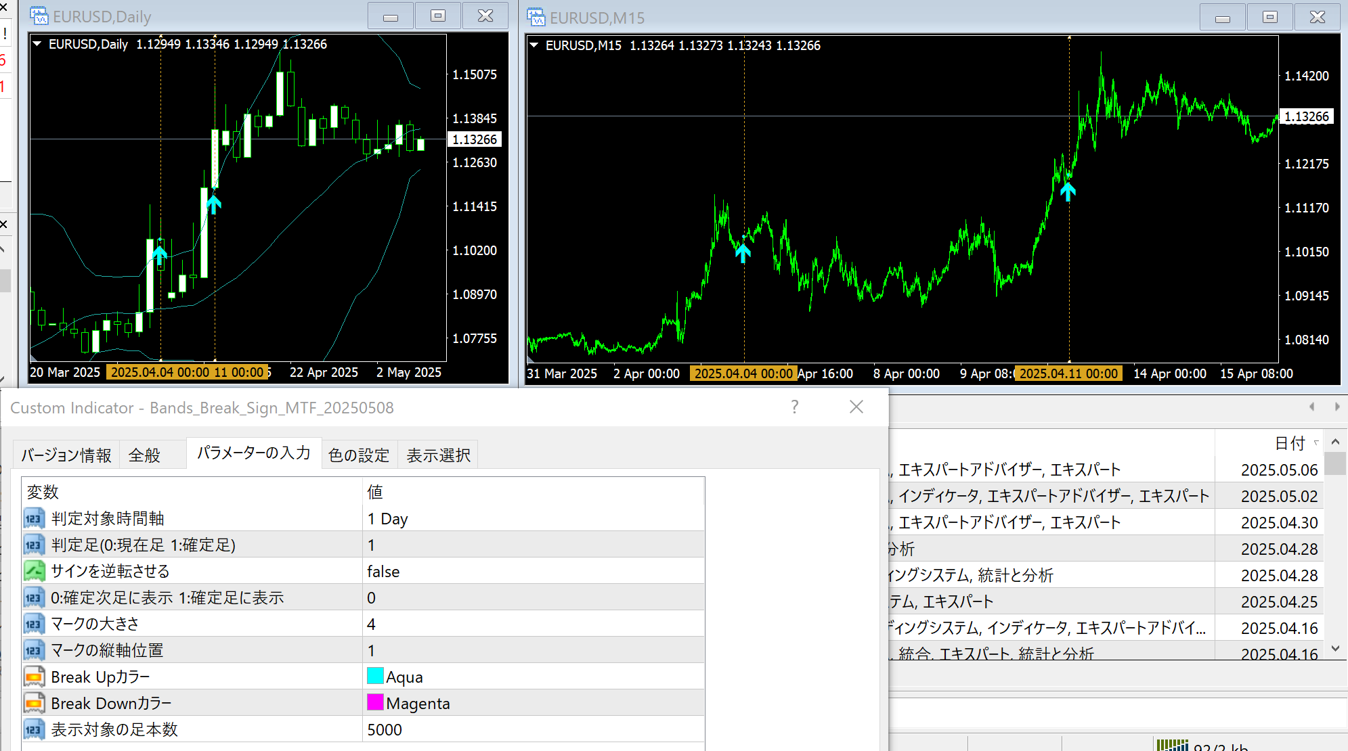Click the color icon beside Break Downカラー
1348x751 pixels.
34,704
